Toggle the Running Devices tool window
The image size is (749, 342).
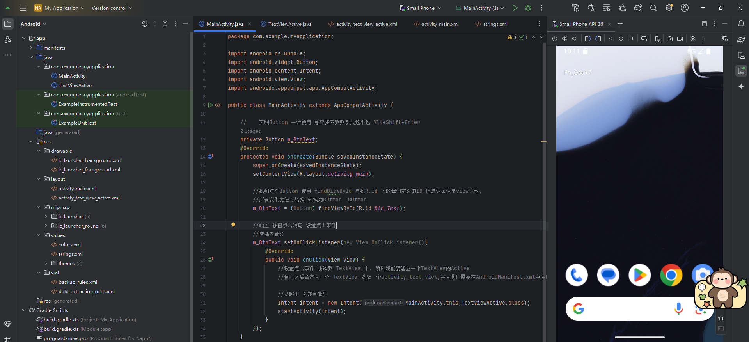(x=741, y=71)
